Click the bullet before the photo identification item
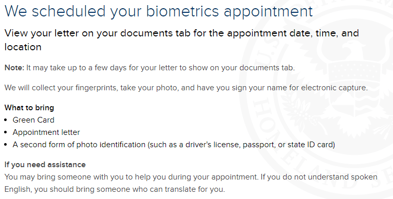Viewport: 393px width, 199px height. pyautogui.click(x=6, y=145)
